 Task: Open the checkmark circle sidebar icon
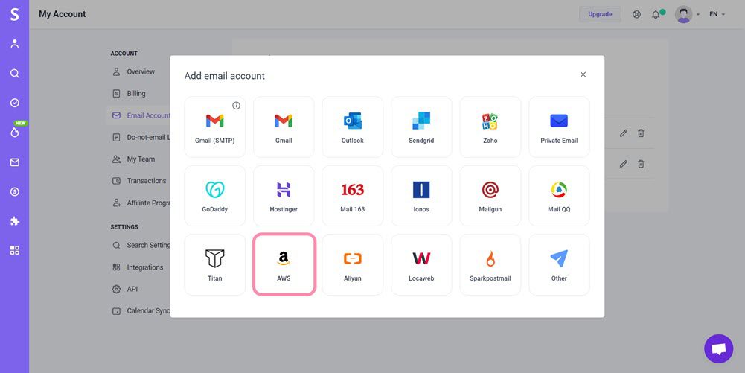[15, 103]
